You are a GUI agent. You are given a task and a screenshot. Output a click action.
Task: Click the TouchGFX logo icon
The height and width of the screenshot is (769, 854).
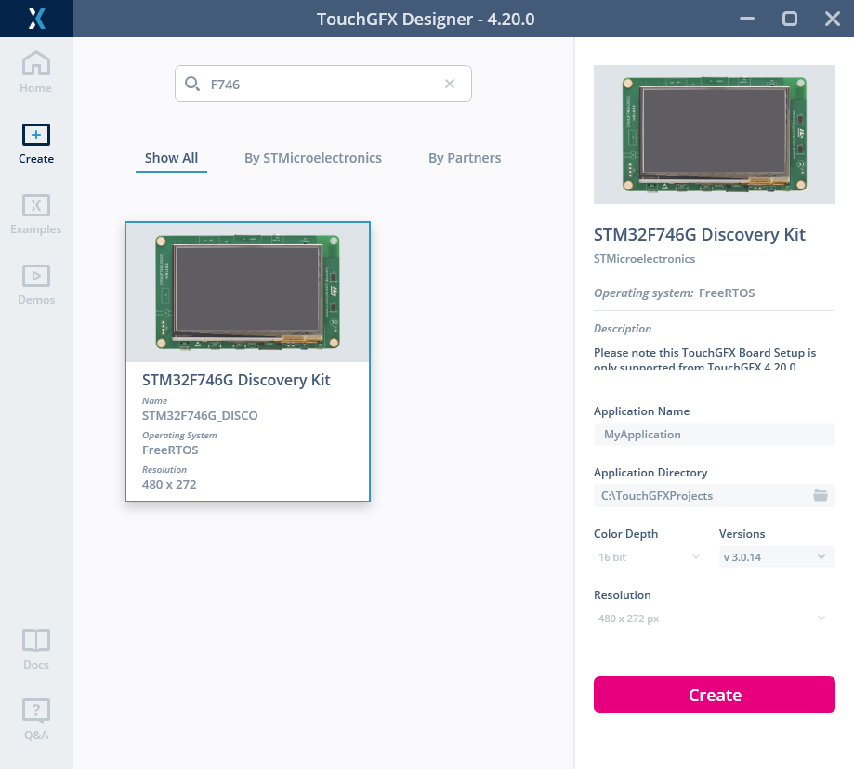36,19
